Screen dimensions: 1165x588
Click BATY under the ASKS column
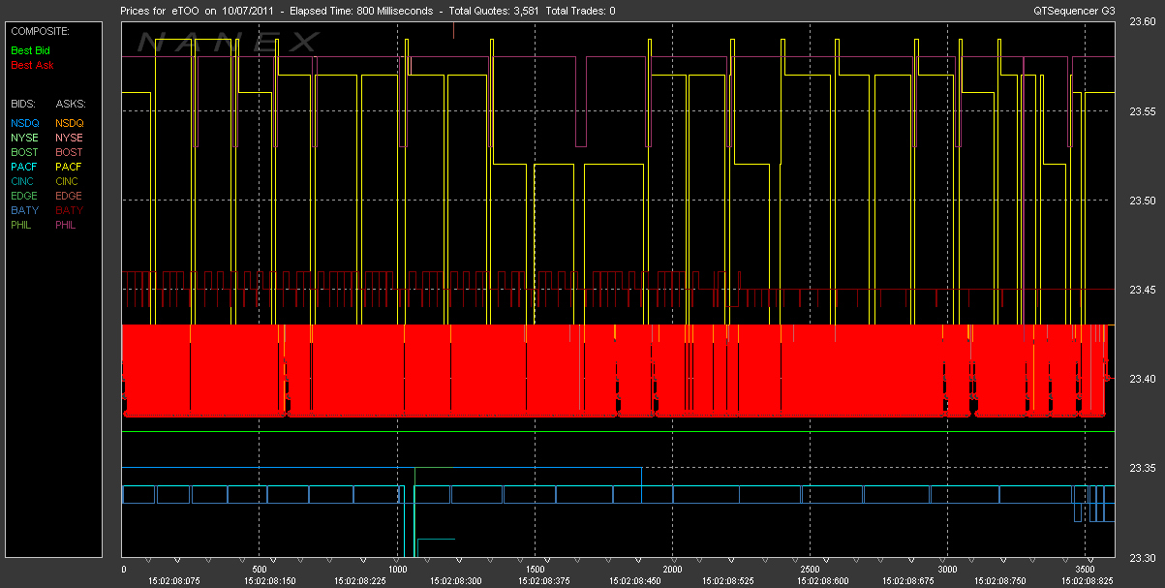[x=69, y=210]
